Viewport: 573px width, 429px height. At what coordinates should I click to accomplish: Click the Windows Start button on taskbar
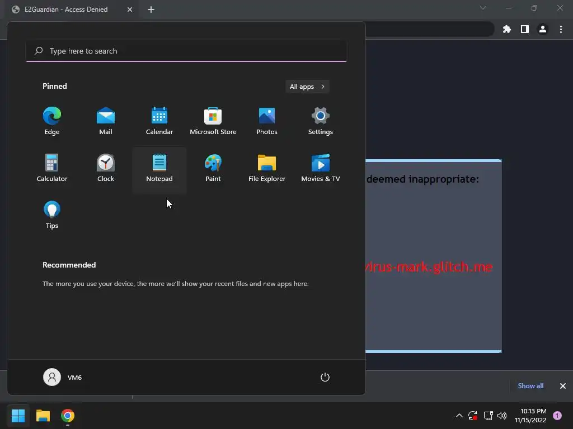tap(18, 416)
